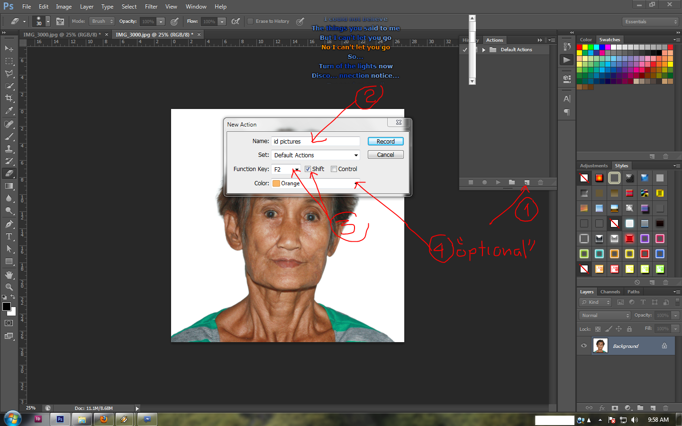This screenshot has height=426, width=682.
Task: Click the play selection icon in the Actions panel
Action: [x=498, y=182]
